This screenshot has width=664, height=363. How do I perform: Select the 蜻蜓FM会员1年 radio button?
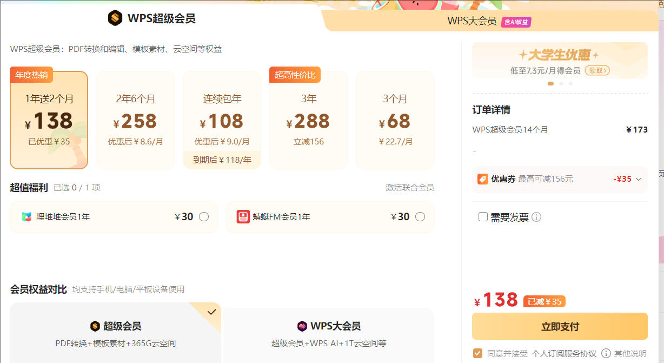tap(420, 217)
